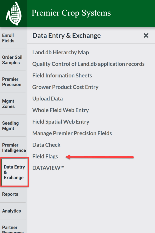Open Field Spatial Web Entry
The image size is (155, 233).
click(61, 122)
